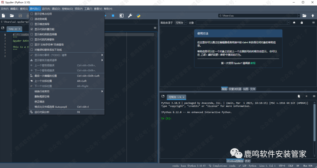
Task: Select 运行代码分析 menu entry
Action: pos(42,112)
